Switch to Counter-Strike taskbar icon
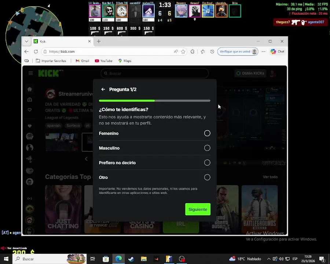 pos(169,259)
